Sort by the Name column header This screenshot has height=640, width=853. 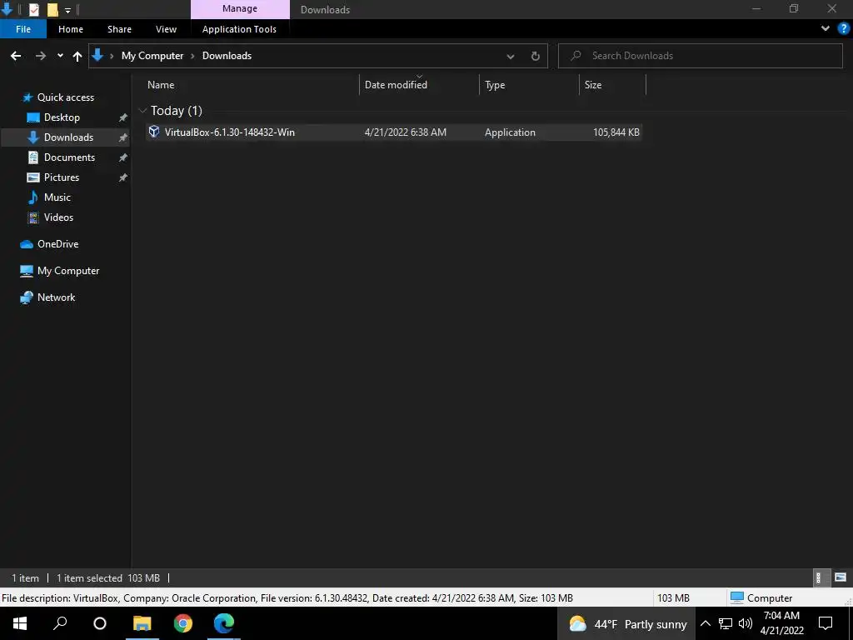[161, 85]
